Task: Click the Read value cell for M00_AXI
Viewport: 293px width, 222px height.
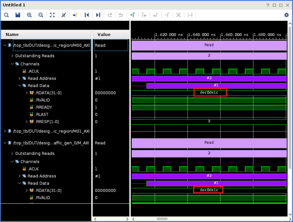Action: point(111,45)
